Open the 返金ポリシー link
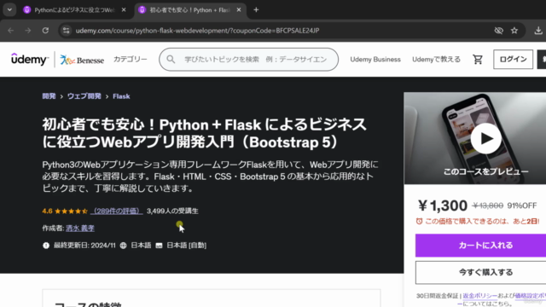Image resolution: width=546 pixels, height=307 pixels. click(480, 296)
